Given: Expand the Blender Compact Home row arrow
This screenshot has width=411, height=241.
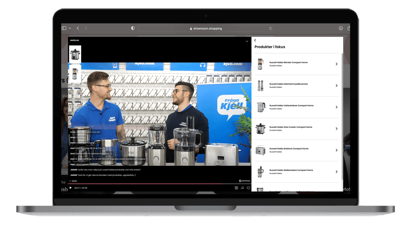Looking at the screenshot, I should (x=337, y=64).
